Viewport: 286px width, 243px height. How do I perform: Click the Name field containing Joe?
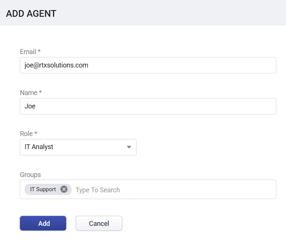click(x=148, y=106)
